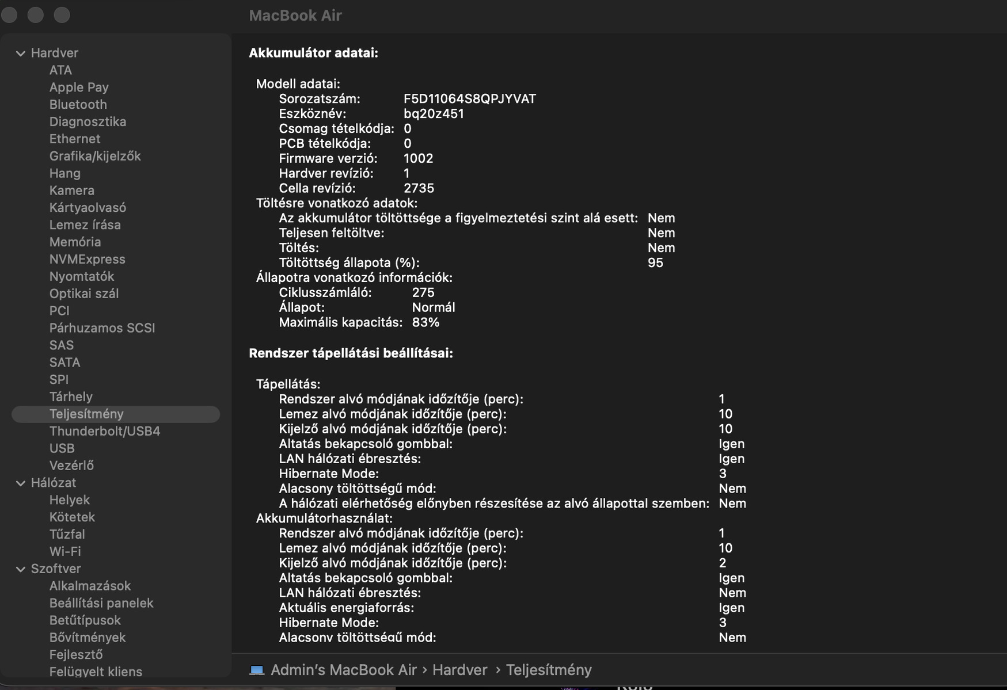
Task: Click the minimize window button
Action: pos(36,15)
